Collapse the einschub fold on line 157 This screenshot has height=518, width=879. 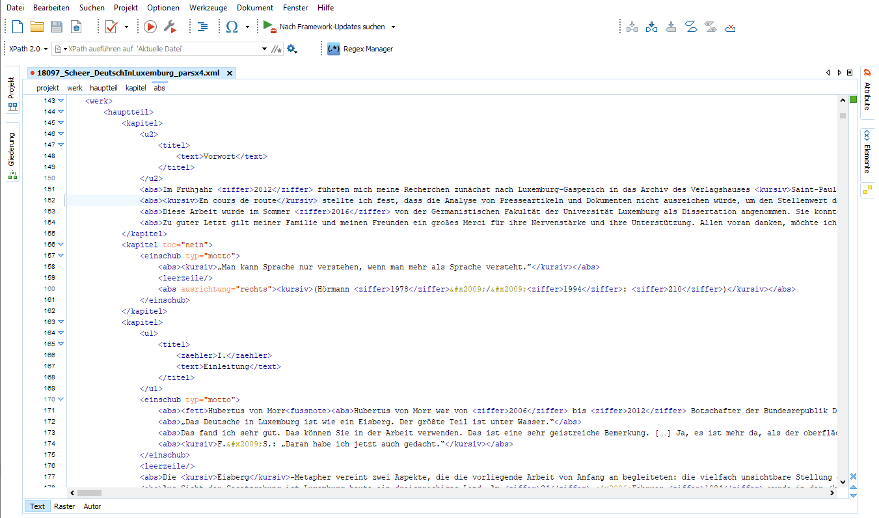pyautogui.click(x=61, y=256)
